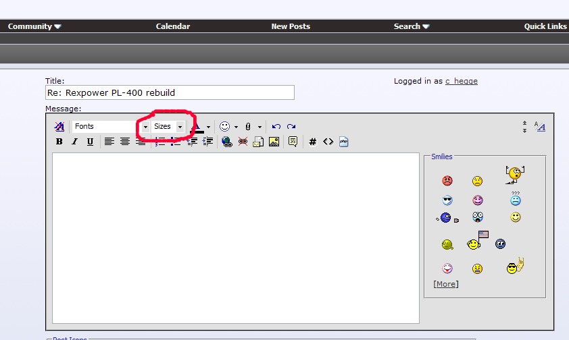This screenshot has height=340, width=569.
Task: Increase indent of message text
Action: [207, 142]
